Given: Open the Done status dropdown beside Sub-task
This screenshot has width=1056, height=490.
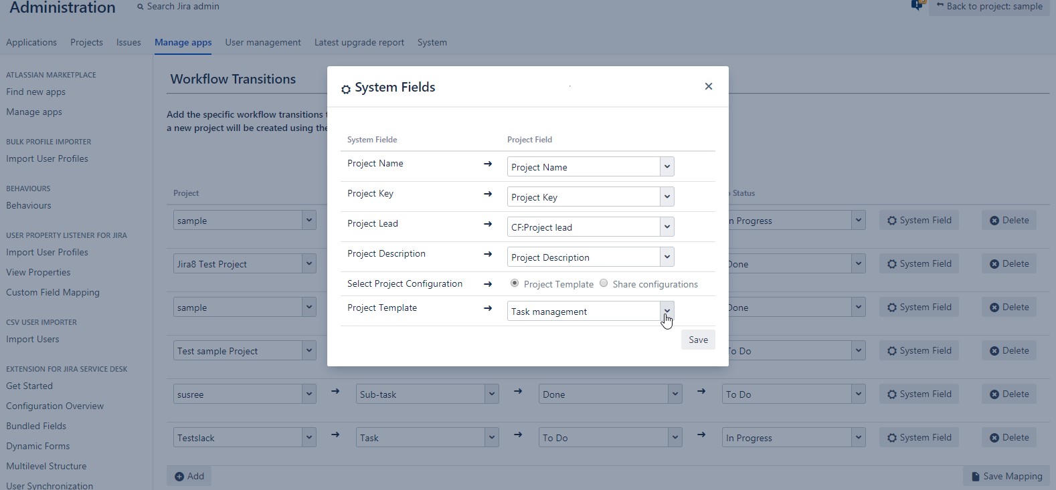Looking at the screenshot, I should pyautogui.click(x=610, y=394).
